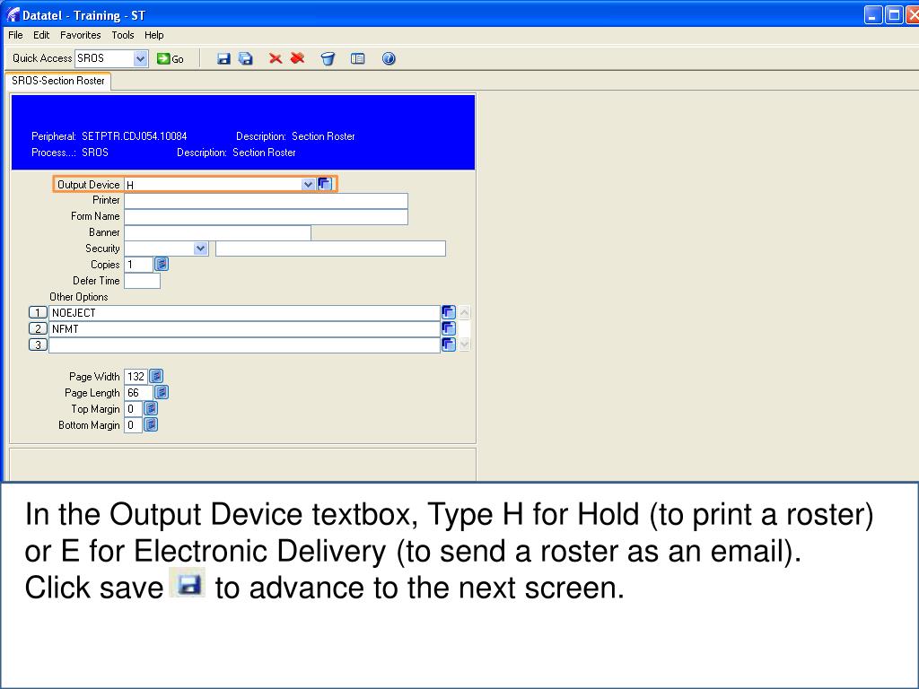Open the Favorites menu

pos(80,35)
